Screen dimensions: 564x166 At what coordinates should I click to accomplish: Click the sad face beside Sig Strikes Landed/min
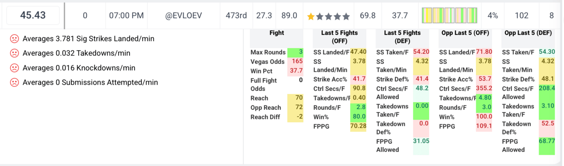(x=14, y=39)
